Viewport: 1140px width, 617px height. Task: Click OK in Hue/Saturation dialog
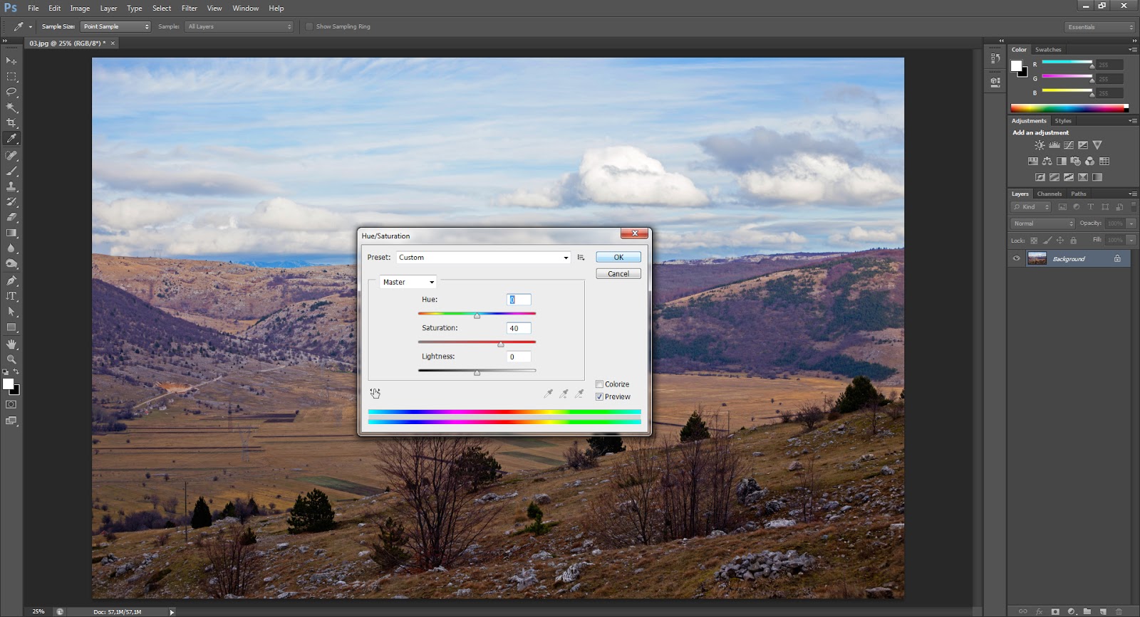click(618, 258)
